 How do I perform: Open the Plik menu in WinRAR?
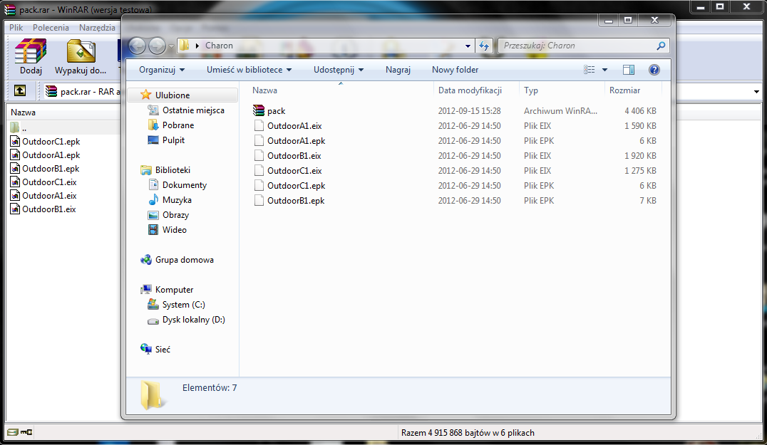pyautogui.click(x=16, y=28)
